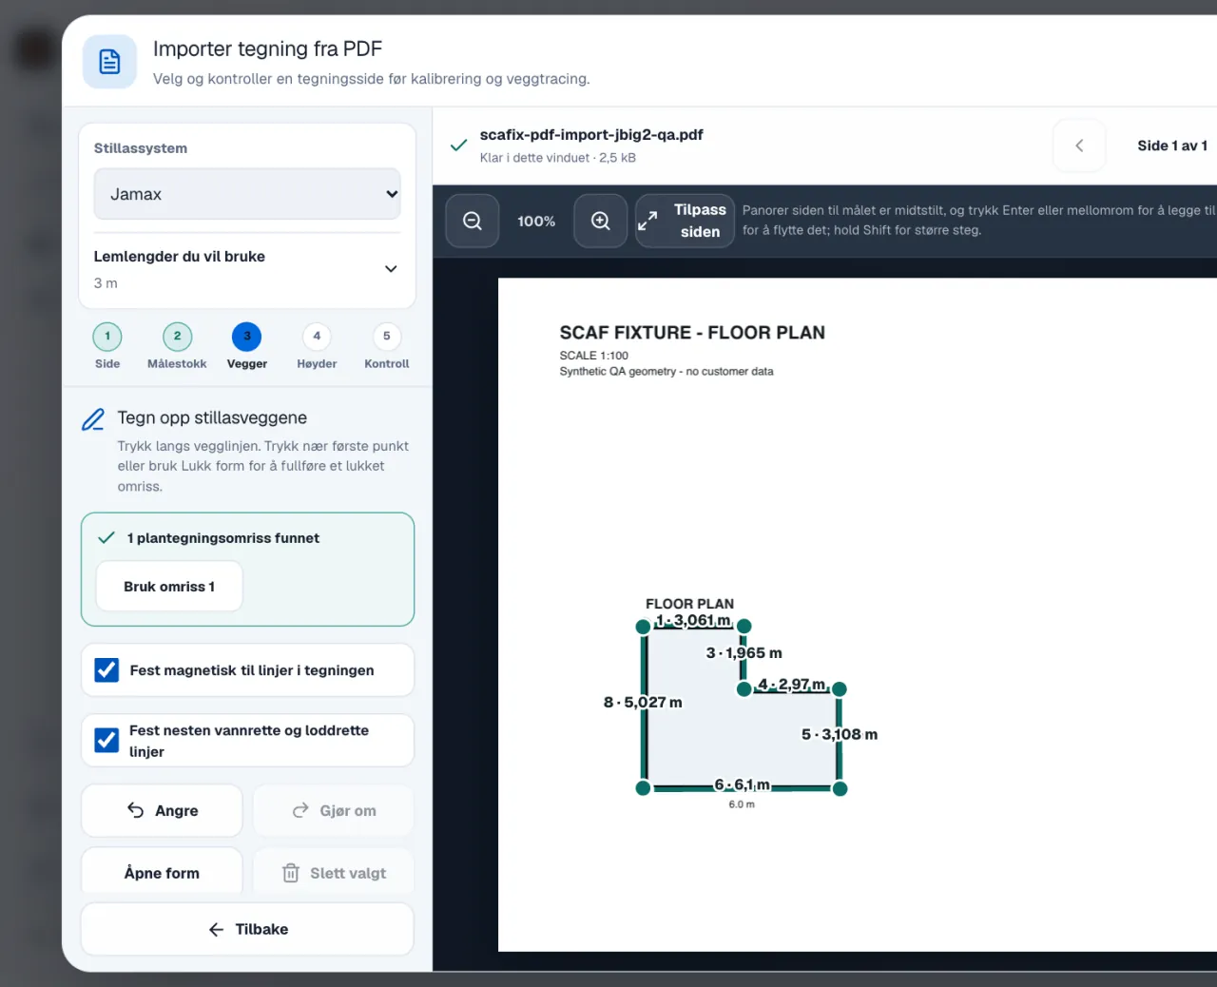Open the Jamax stillassystem dropdown
This screenshot has height=987, width=1217.
[x=247, y=194]
